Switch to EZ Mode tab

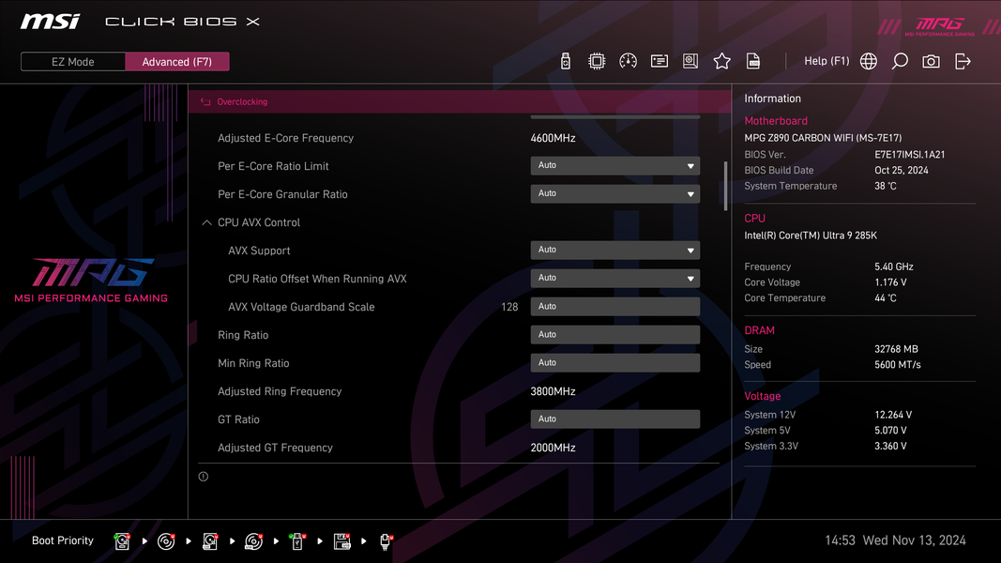coord(73,62)
